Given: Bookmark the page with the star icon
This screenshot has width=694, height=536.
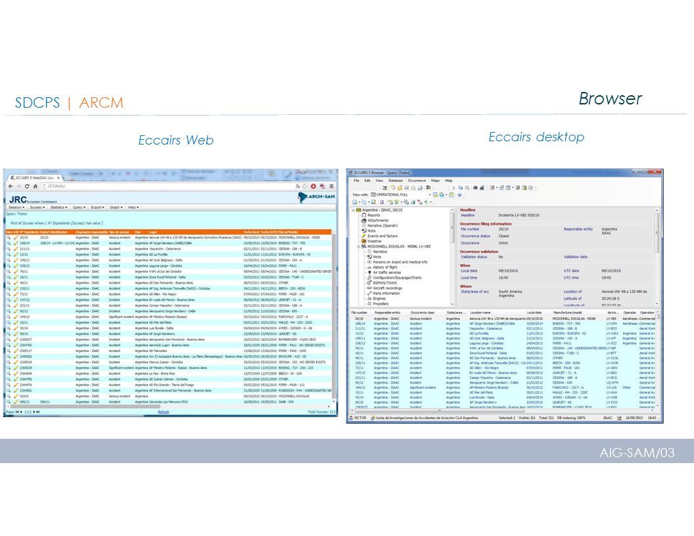Looking at the screenshot, I should tap(304, 186).
